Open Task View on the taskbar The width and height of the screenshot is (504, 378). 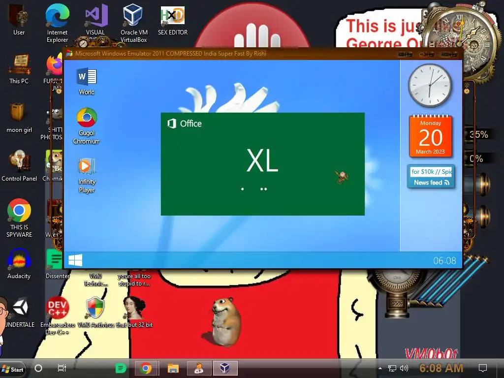(62, 368)
